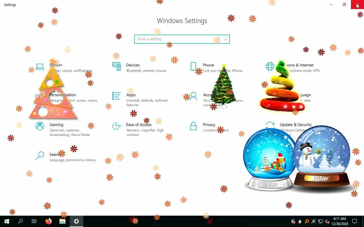Viewport: 364px width, 227px height.
Task: Click 'Language, permissions, history' text
Action: [x=73, y=160]
